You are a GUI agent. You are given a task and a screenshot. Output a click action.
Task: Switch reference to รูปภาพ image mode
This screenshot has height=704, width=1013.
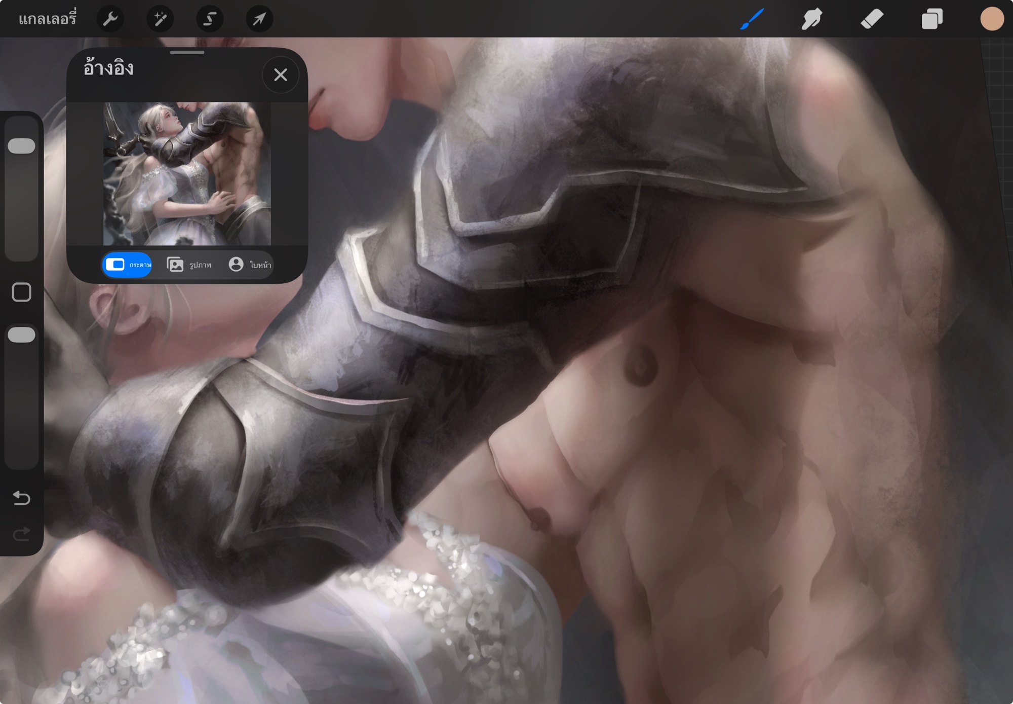point(189,265)
